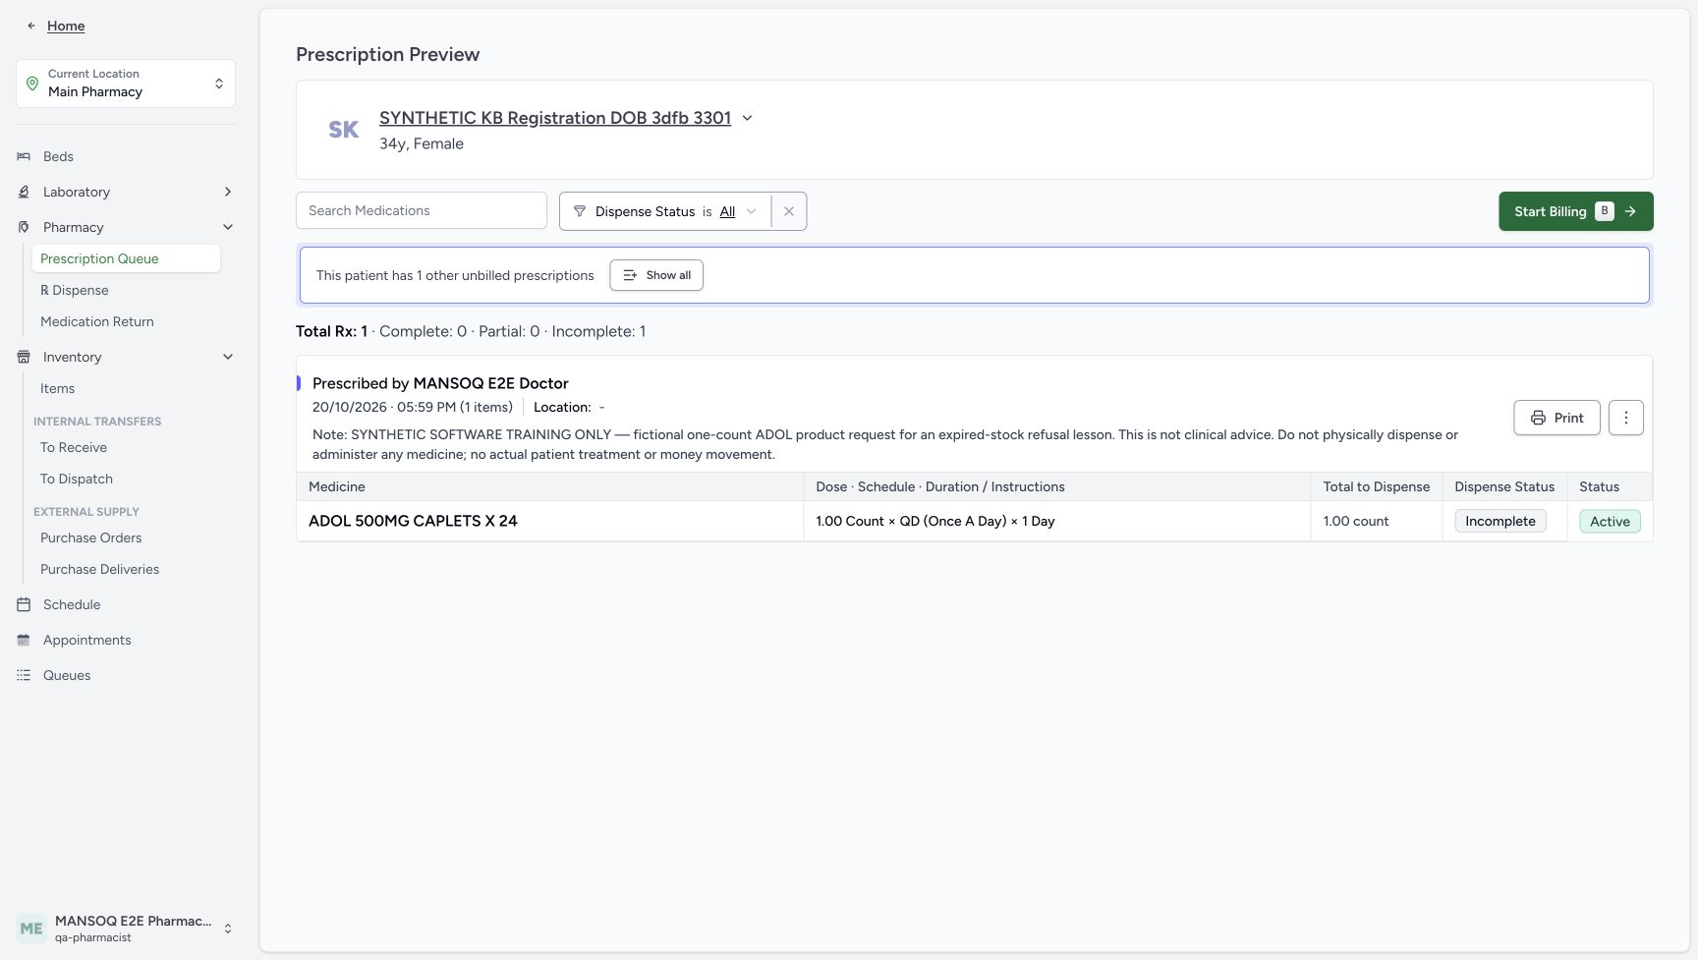Click the Total to Dispense column header
The width and height of the screenshot is (1698, 960).
click(1376, 486)
